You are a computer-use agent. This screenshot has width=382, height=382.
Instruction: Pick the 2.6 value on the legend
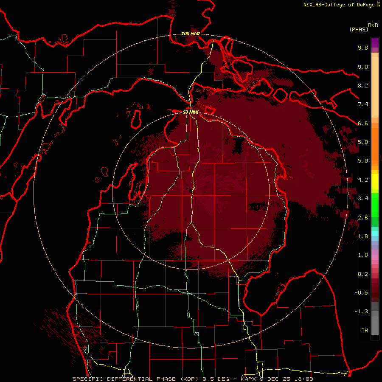tap(363, 218)
